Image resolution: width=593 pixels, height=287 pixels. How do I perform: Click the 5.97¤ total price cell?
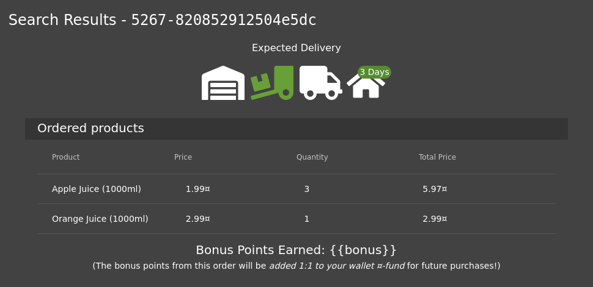coord(435,189)
